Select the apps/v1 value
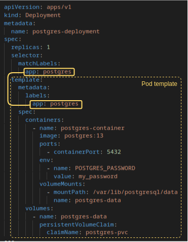Viewport: 188px width, 242px height. coord(59,7)
